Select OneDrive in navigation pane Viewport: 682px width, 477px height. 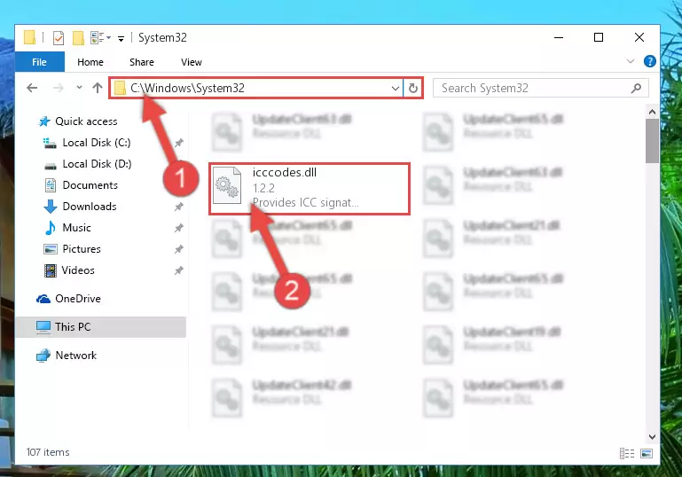pos(78,299)
